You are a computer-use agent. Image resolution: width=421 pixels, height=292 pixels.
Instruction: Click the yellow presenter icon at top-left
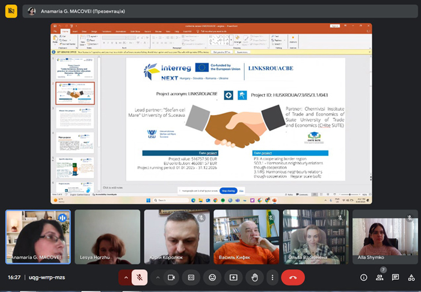click(x=11, y=11)
